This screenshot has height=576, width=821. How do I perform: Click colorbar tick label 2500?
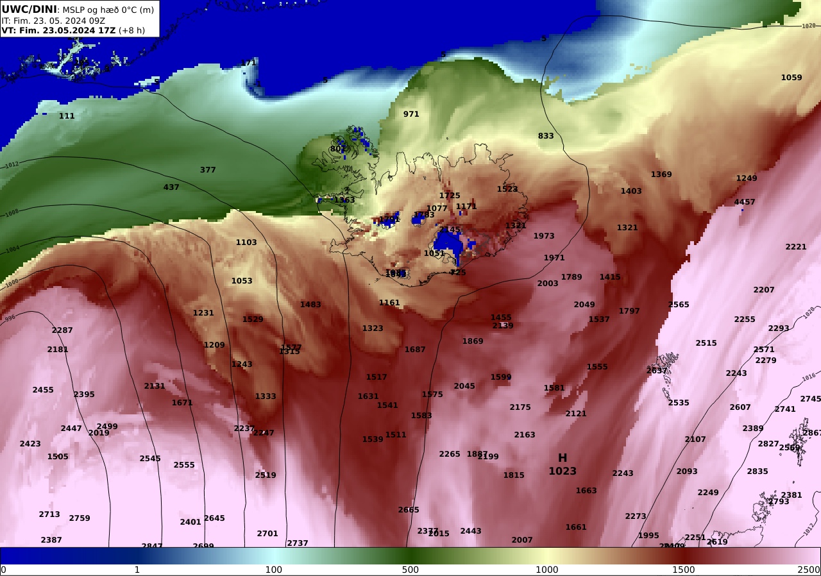coord(809,570)
